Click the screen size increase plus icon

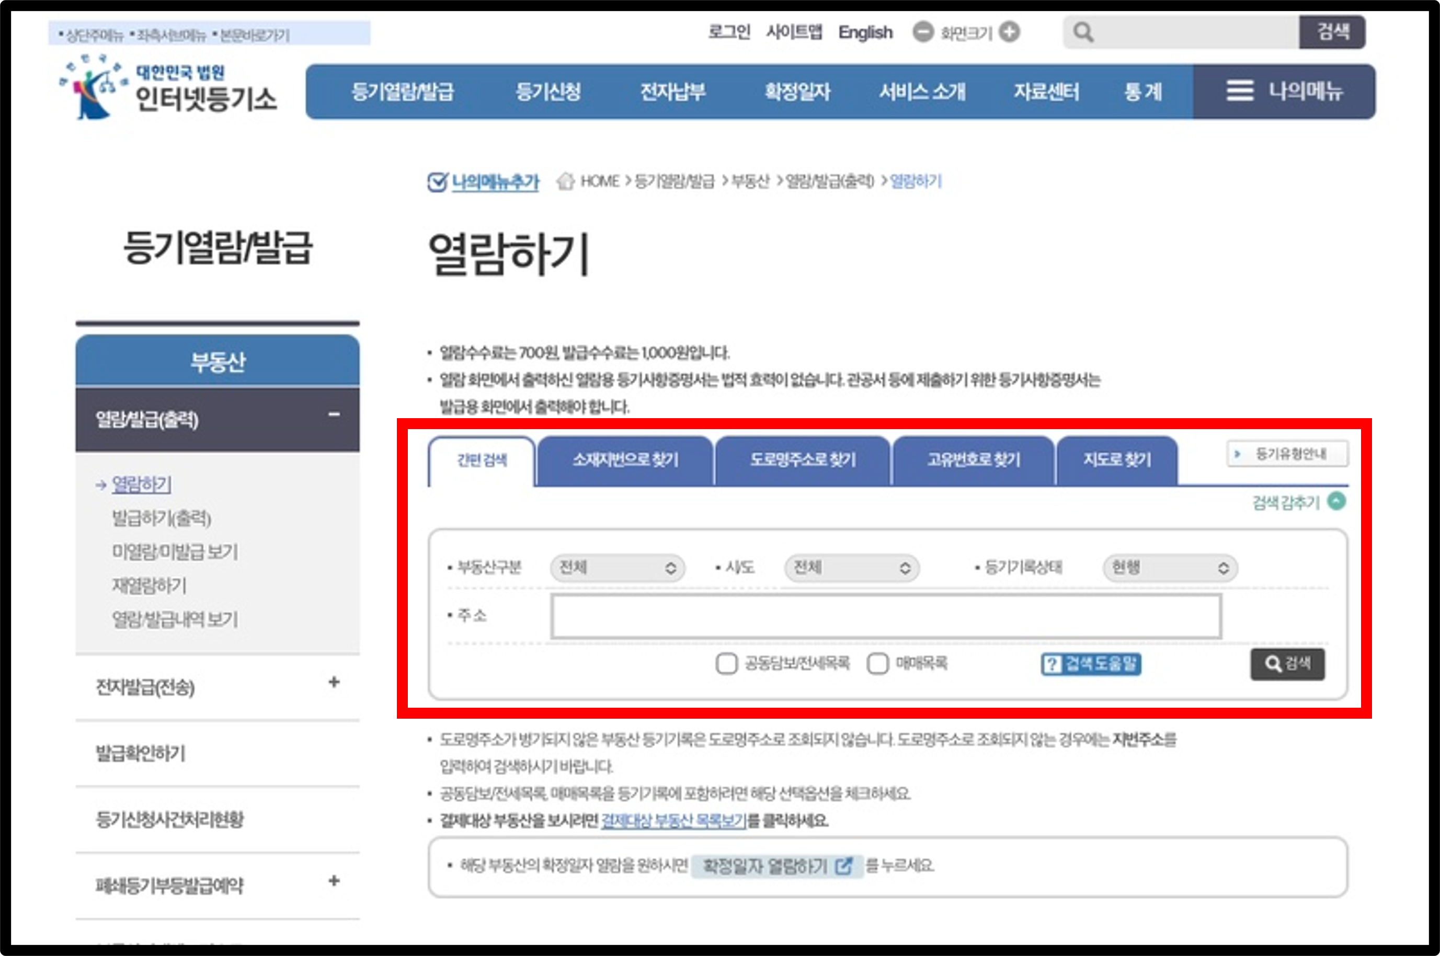click(1009, 32)
